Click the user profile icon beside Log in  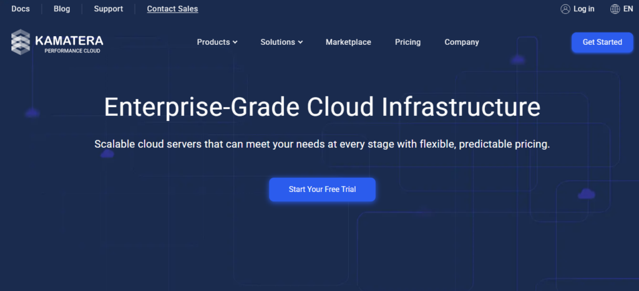pos(565,9)
